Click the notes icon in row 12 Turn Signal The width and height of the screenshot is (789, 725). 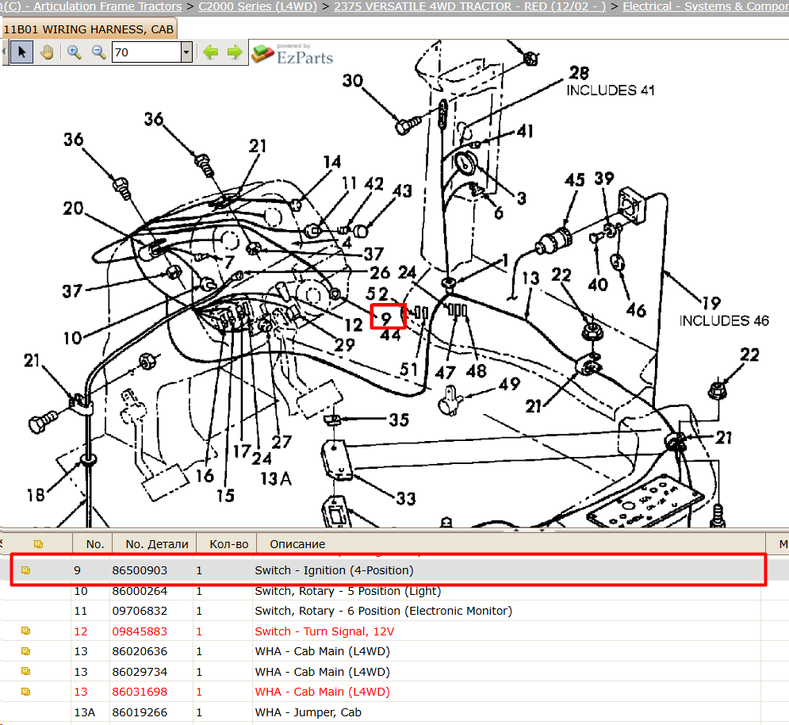click(x=25, y=631)
